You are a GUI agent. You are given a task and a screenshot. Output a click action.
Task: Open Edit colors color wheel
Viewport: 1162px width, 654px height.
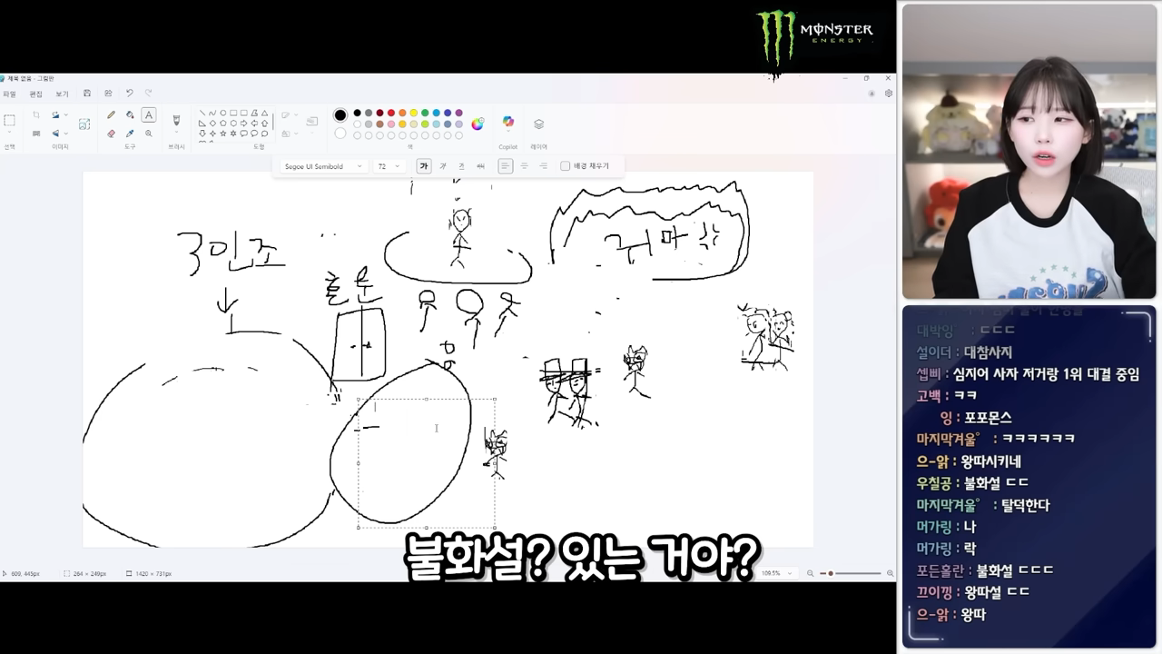(x=478, y=124)
